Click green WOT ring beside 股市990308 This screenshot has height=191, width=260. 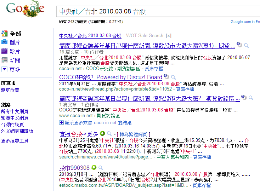[94, 167]
